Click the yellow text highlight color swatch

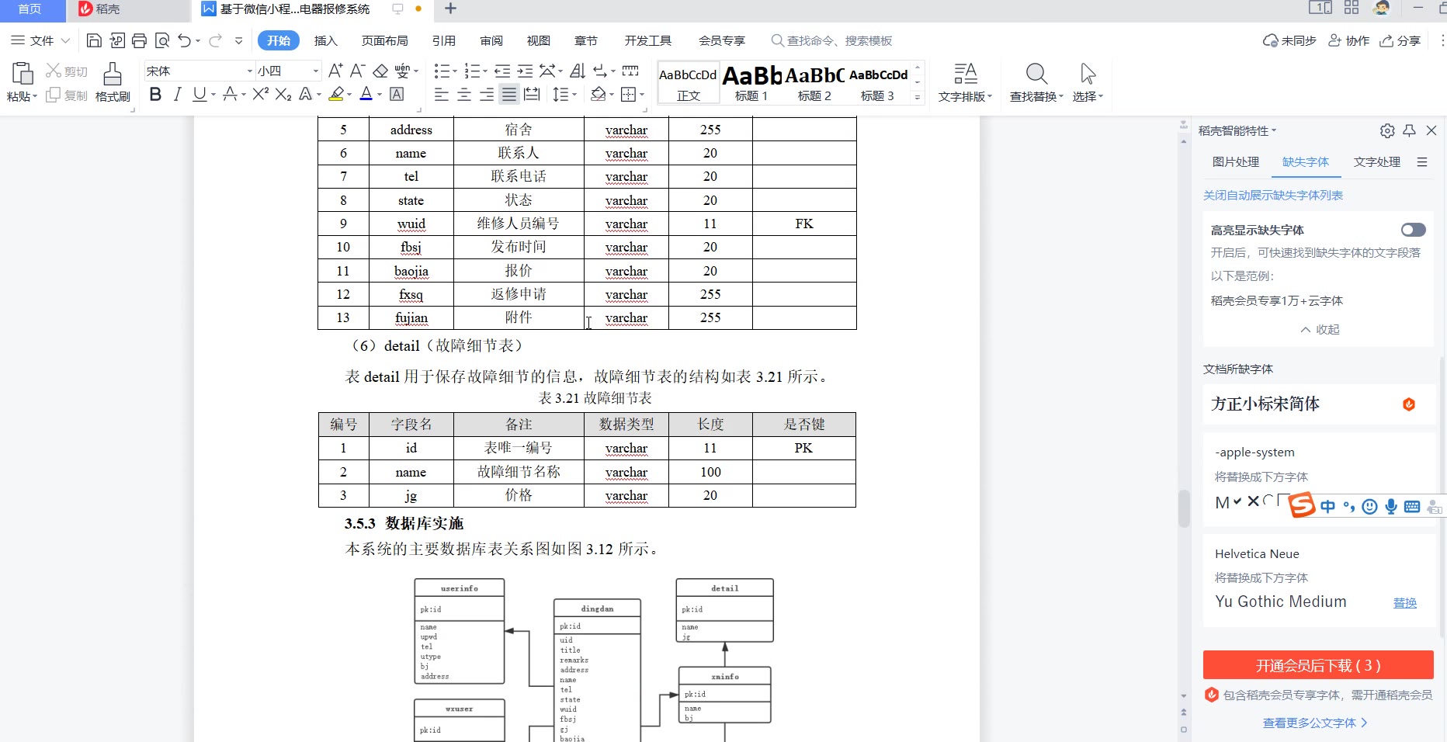click(336, 94)
